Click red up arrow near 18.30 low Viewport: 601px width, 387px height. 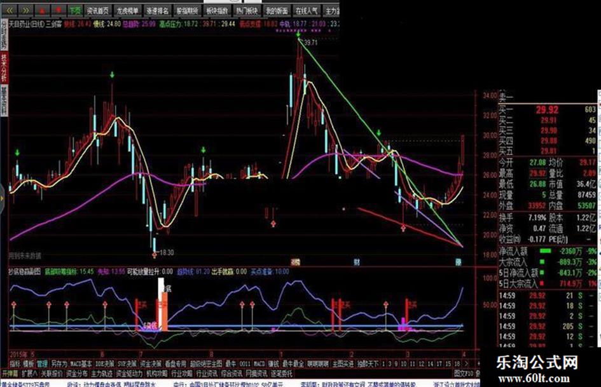(x=155, y=254)
